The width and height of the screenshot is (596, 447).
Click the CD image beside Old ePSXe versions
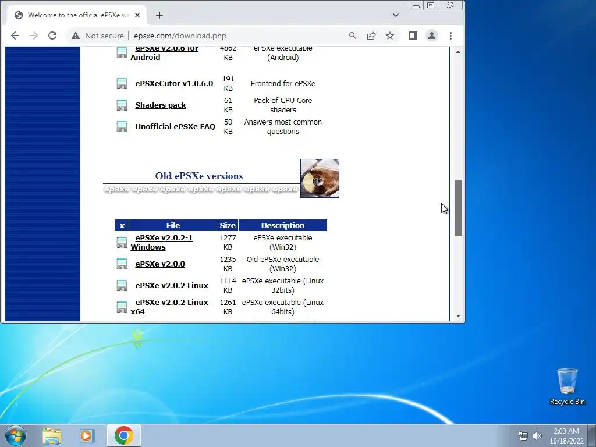320,178
